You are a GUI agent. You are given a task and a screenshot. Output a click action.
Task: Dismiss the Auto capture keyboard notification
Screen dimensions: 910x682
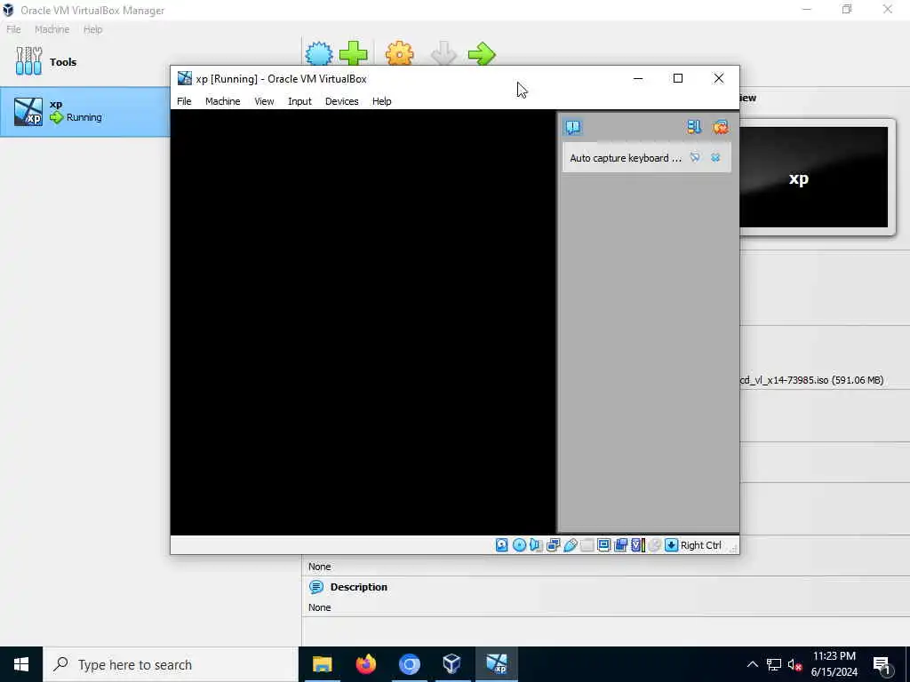[715, 158]
